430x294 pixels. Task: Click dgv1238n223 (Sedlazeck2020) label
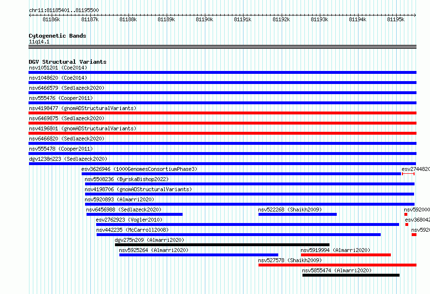coord(68,159)
